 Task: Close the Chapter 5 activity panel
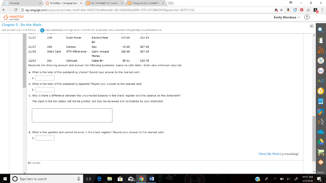tap(311, 26)
